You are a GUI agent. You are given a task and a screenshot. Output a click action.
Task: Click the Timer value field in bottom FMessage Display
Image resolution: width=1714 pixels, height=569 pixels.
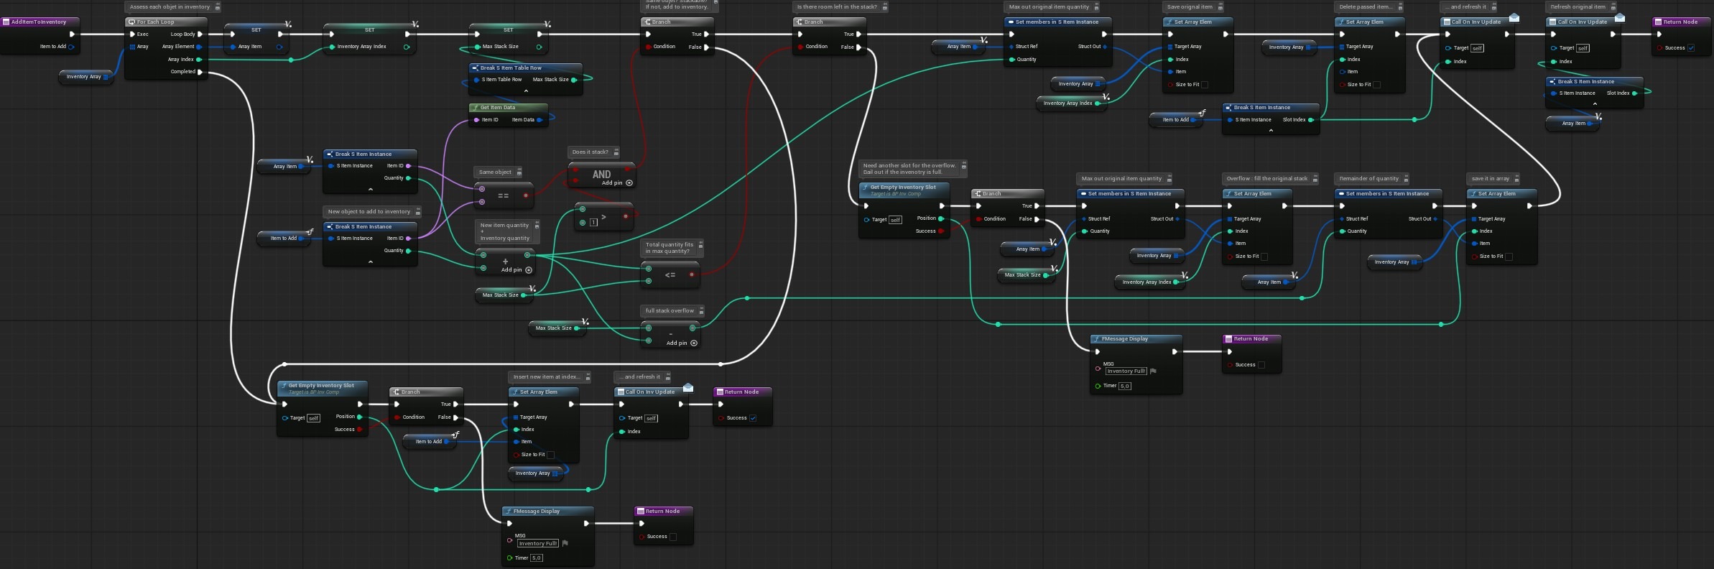(537, 558)
